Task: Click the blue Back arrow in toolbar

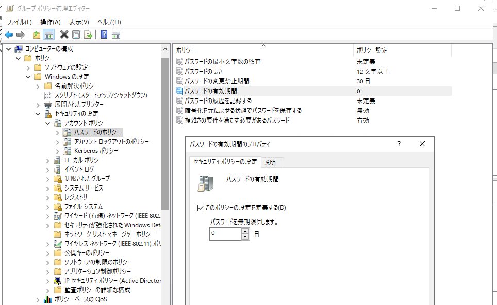Action: [x=9, y=35]
